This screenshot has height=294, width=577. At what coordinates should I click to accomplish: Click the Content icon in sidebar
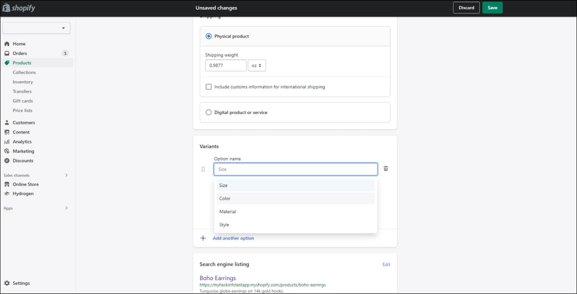tap(7, 132)
